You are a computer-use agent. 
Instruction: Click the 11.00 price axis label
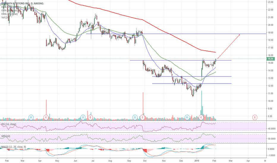coord(270,93)
